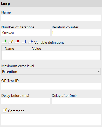Click the Number of iterations field
Image resolution: width=102 pixels, height=127 pixels.
click(x=26, y=33)
